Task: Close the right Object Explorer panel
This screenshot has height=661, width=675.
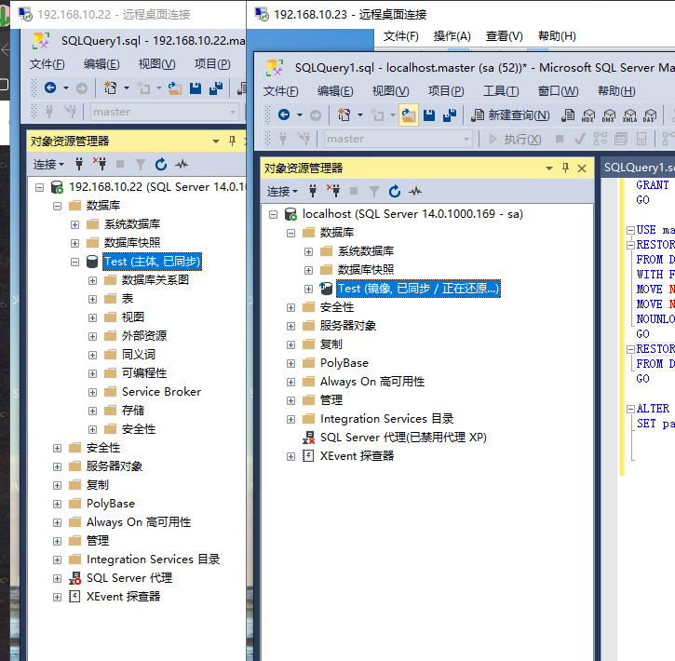Action: click(x=582, y=169)
